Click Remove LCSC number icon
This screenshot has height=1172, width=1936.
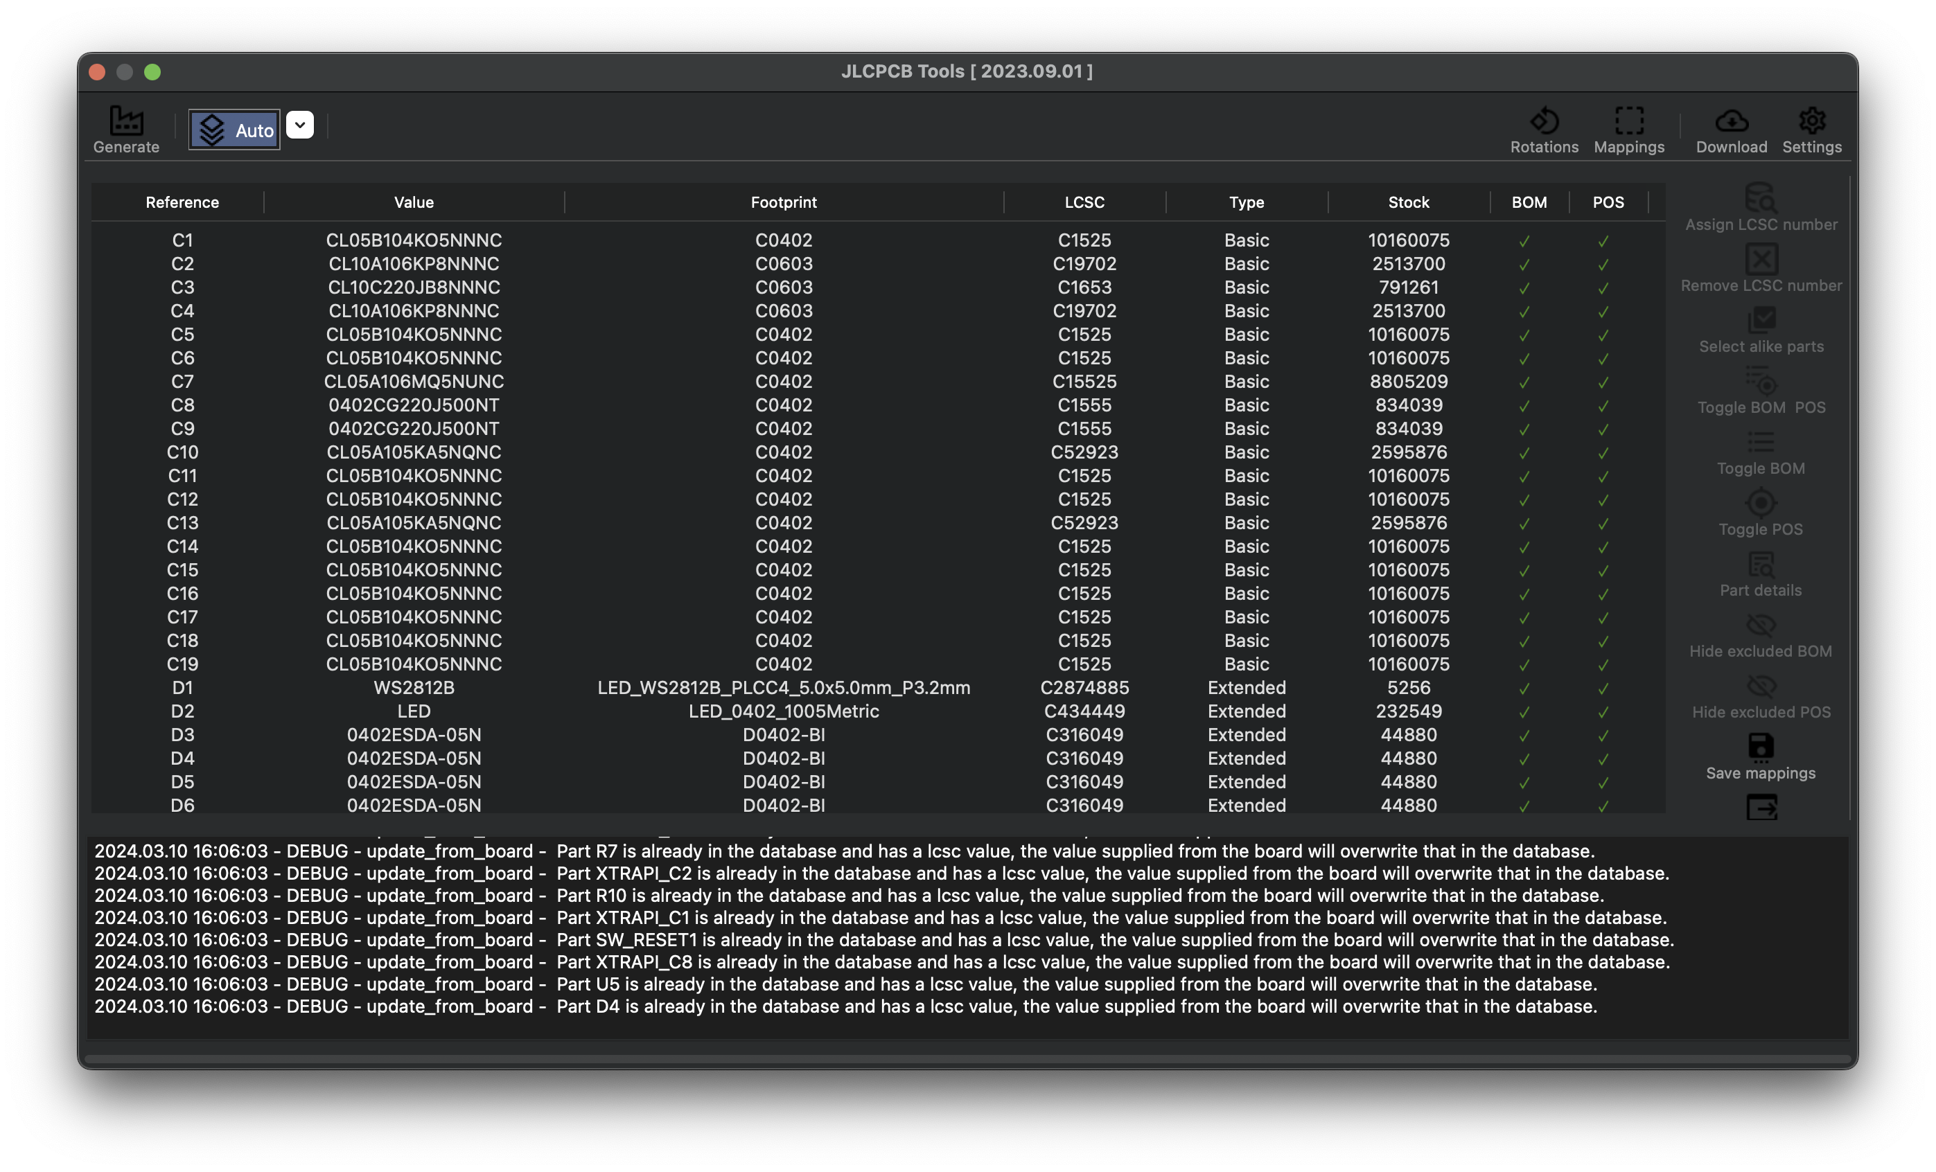1761,259
